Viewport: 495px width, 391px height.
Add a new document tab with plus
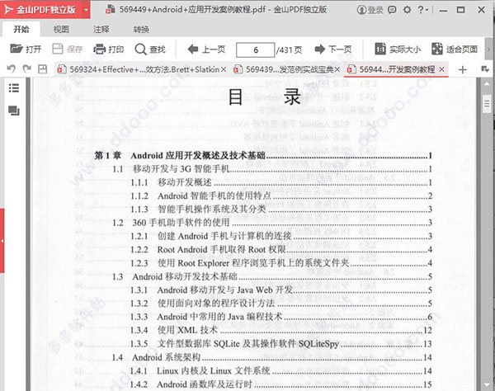click(x=463, y=69)
